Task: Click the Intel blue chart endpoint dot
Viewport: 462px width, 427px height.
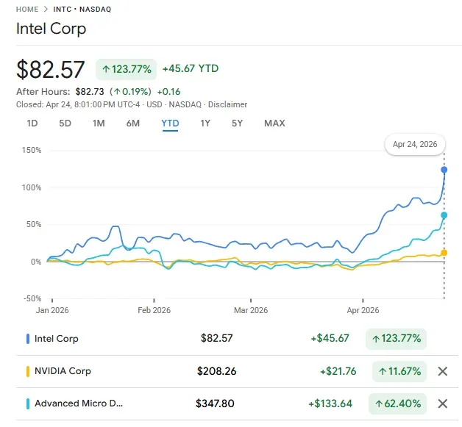Action: (444, 170)
